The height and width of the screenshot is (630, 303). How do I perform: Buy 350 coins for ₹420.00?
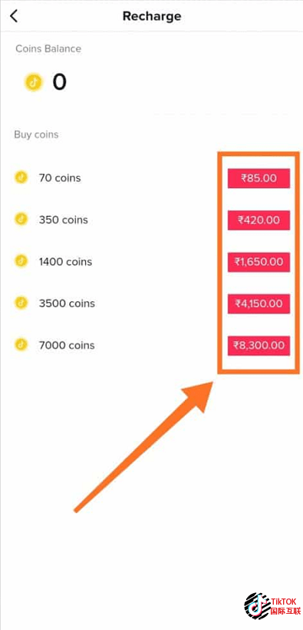point(259,220)
